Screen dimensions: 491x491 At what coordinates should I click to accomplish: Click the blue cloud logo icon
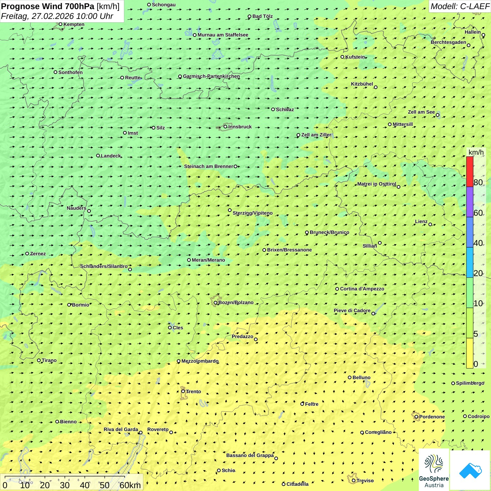click(x=470, y=471)
